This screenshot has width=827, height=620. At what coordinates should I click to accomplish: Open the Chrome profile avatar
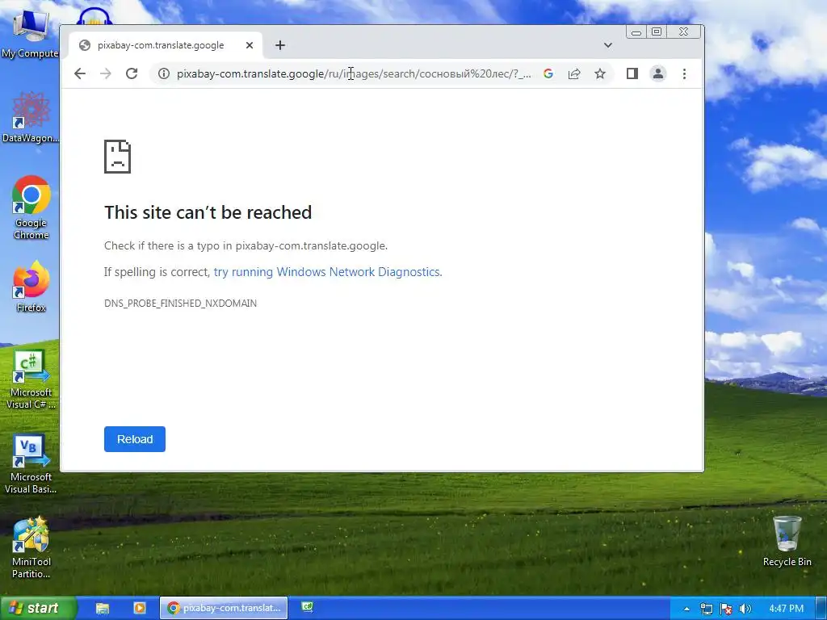click(x=657, y=73)
